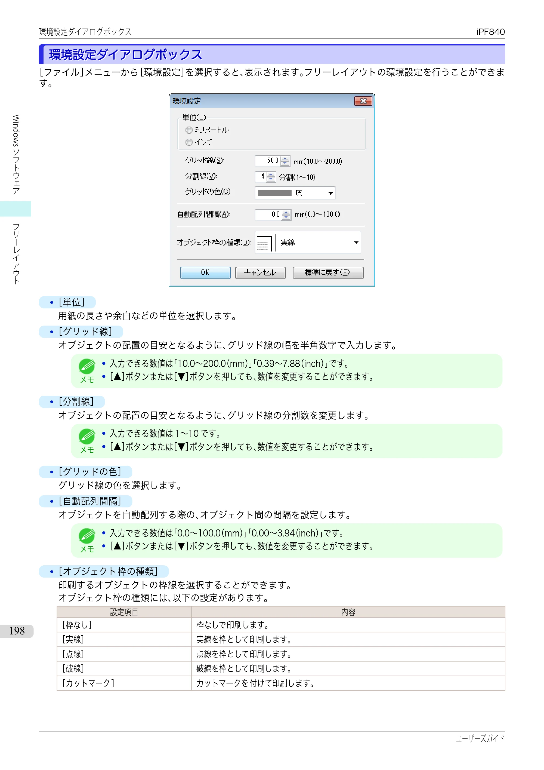Click the iPF840 header text

click(x=490, y=32)
